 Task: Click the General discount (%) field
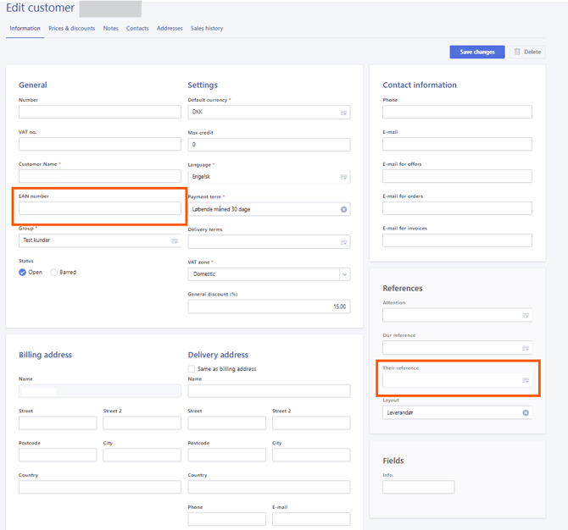coord(269,306)
